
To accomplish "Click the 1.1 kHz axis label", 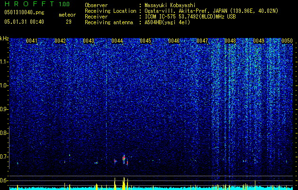I will [4, 62].
